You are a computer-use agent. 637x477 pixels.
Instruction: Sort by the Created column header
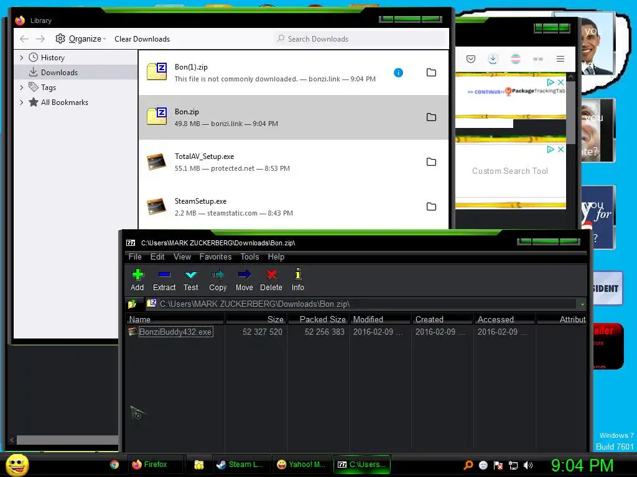point(443,319)
